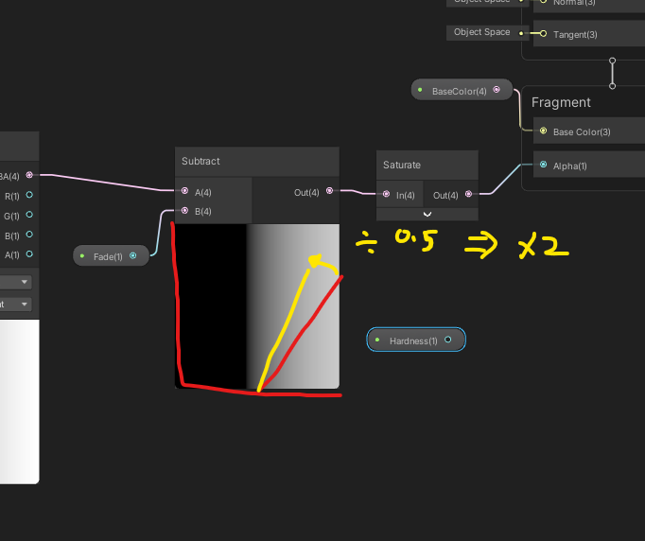
Task: Click the RGBA(4) output port on left node
Action: (29, 175)
